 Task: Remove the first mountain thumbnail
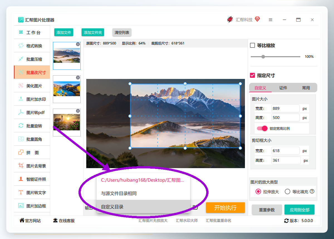pos(78,44)
